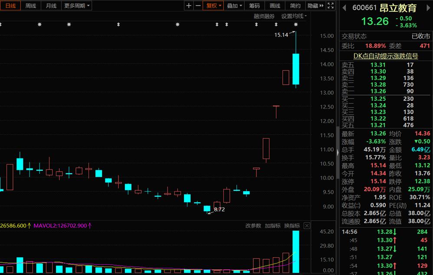Click the 卖五 price 13.31 row
Viewport: 433px width, 275px height.
coord(386,65)
